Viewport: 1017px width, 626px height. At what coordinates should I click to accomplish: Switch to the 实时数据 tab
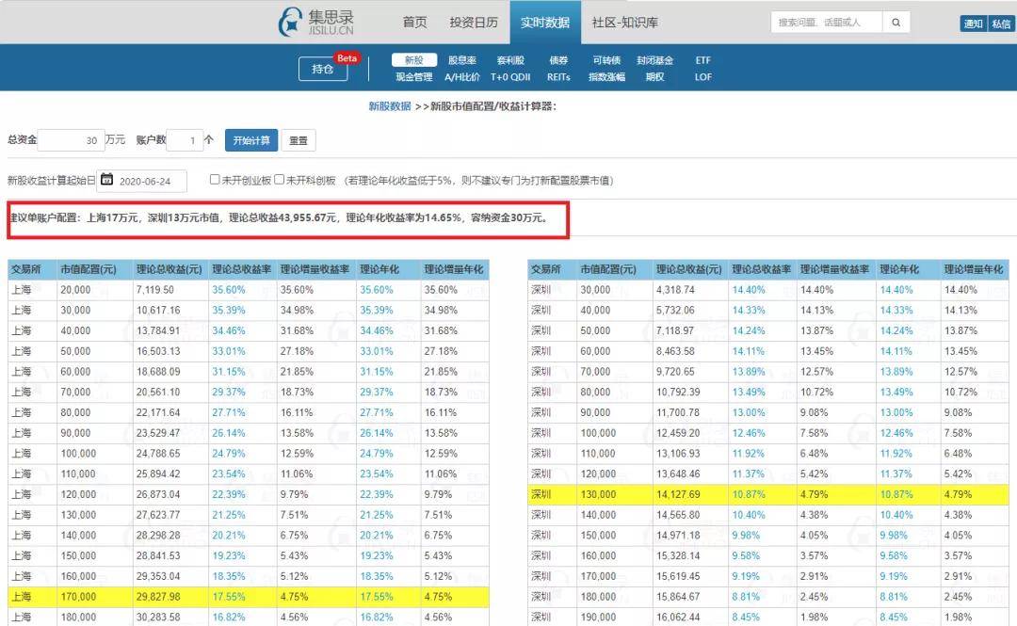[x=545, y=23]
